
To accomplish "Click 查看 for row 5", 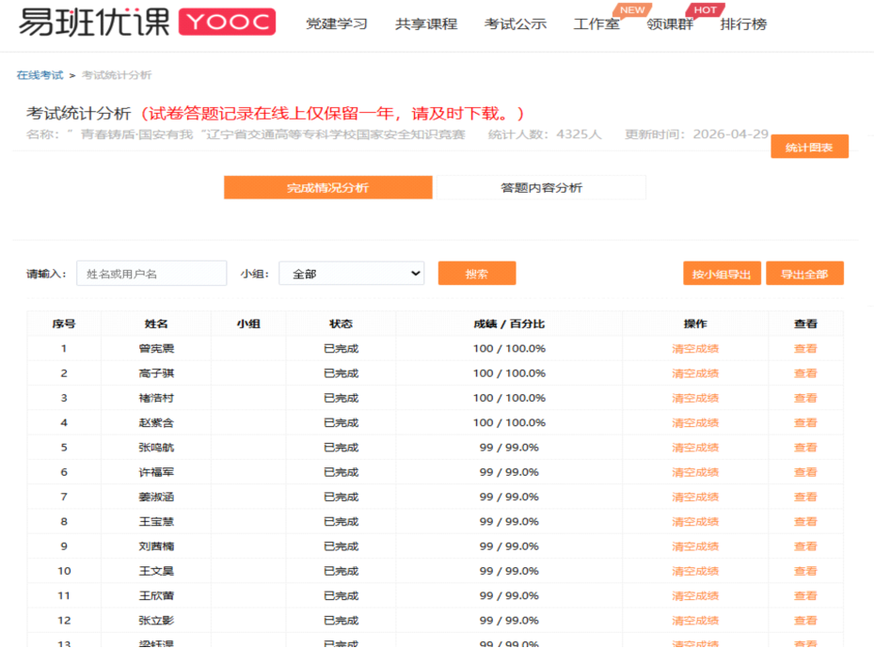I will 805,448.
